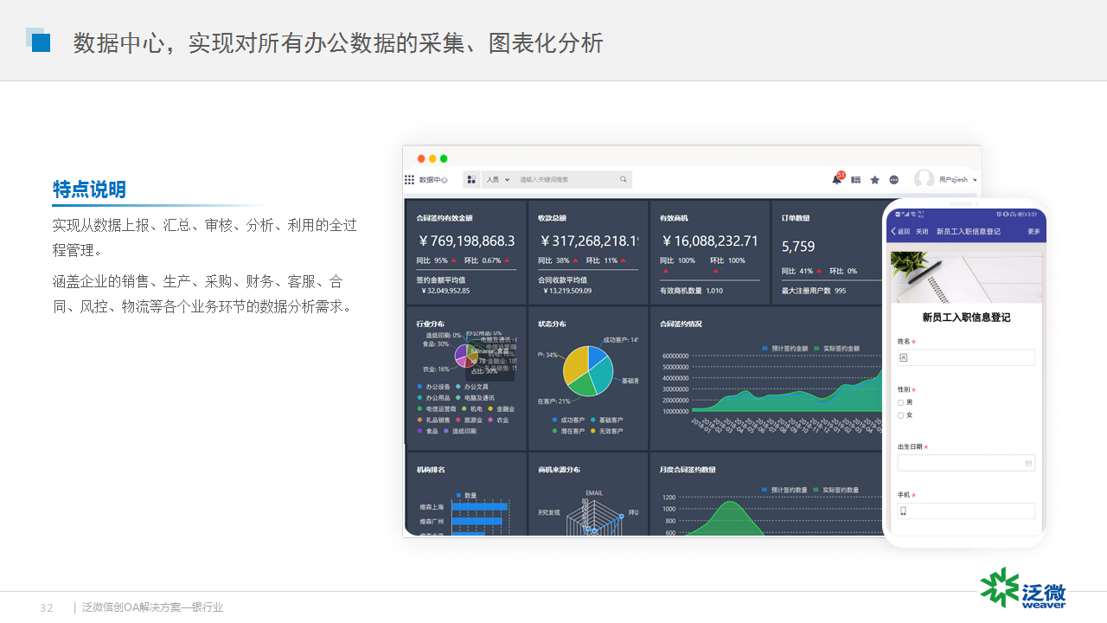
Task: Click the 维森上海 bar in 机构排名
Action: pos(478,506)
